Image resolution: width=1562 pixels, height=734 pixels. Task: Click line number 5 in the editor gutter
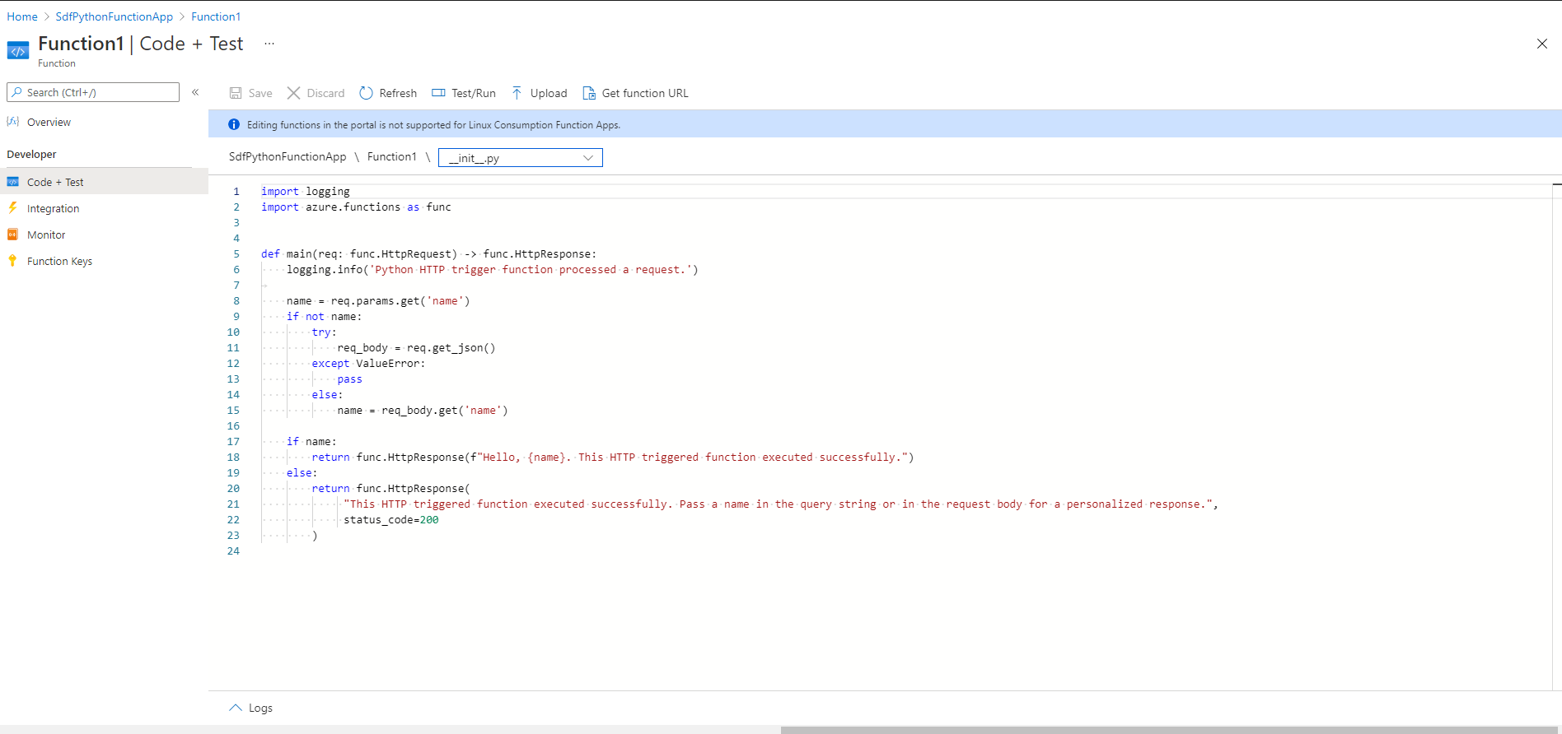point(236,253)
